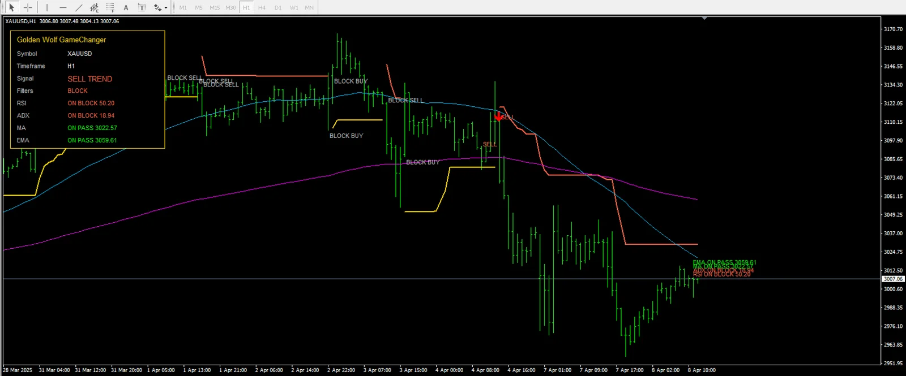This screenshot has height=376, width=906.
Task: Click the Filters BLOCK value
Action: click(78, 90)
